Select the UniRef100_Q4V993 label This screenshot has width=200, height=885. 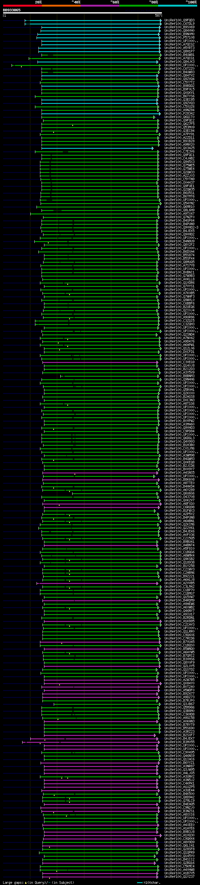(x=179, y=441)
